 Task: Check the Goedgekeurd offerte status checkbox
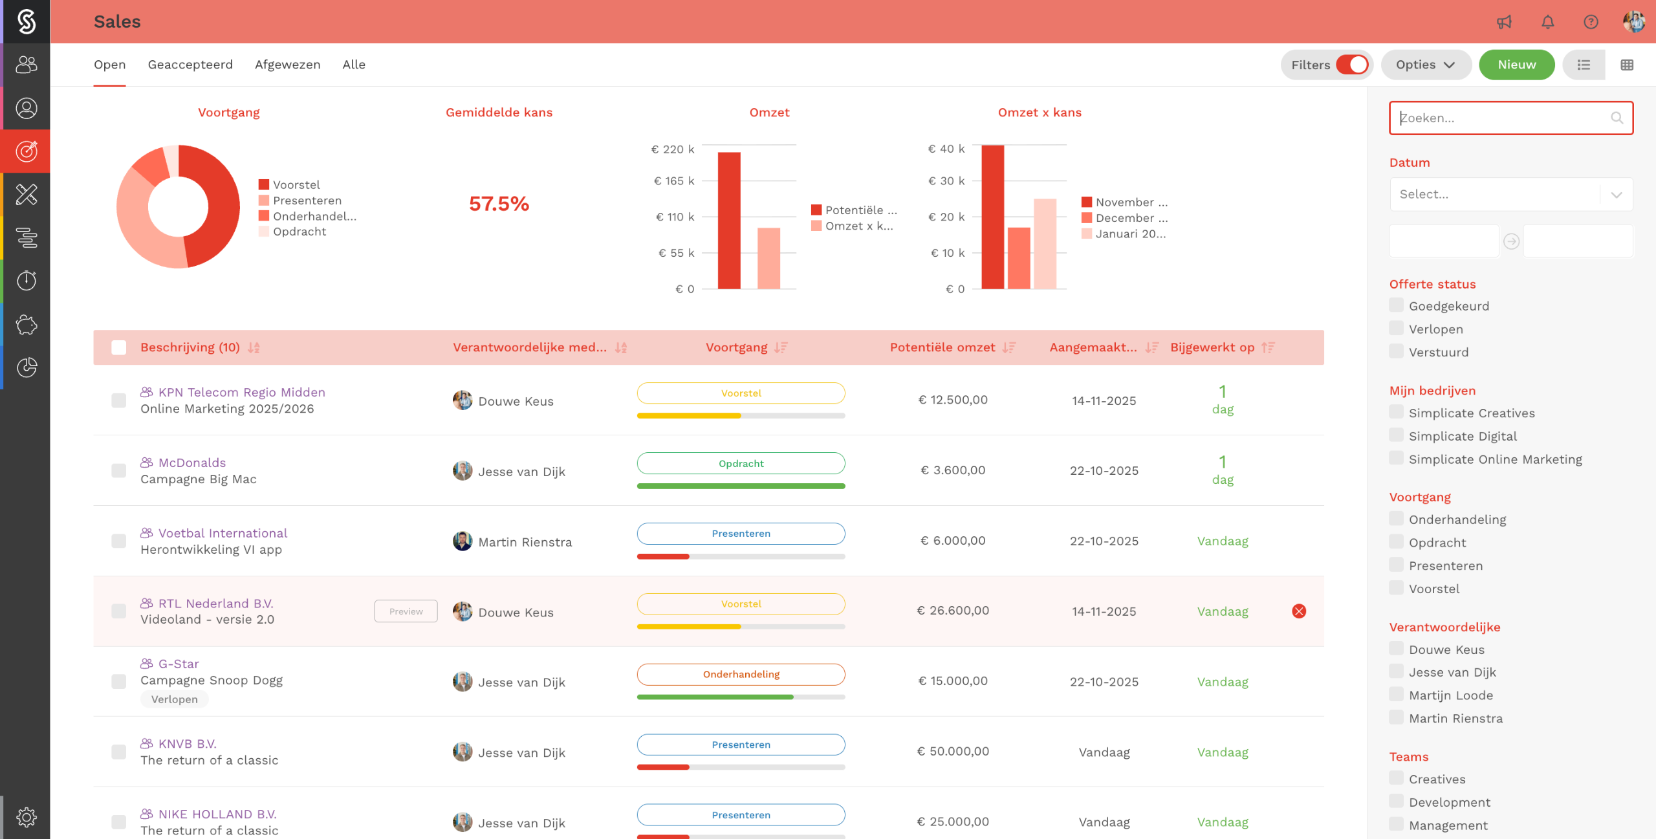point(1397,305)
